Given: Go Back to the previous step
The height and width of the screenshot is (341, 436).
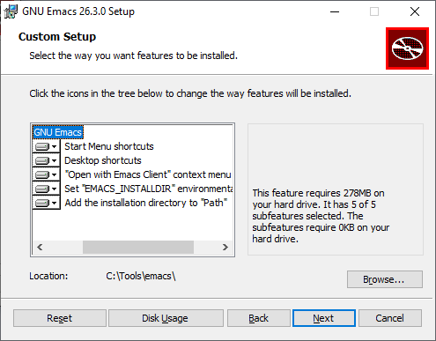Looking at the screenshot, I should [x=259, y=318].
